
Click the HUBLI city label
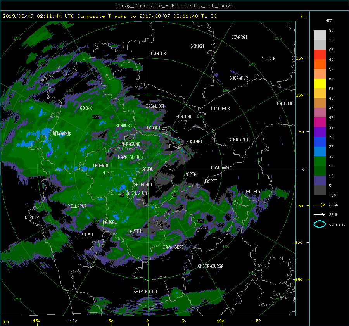pos(108,172)
